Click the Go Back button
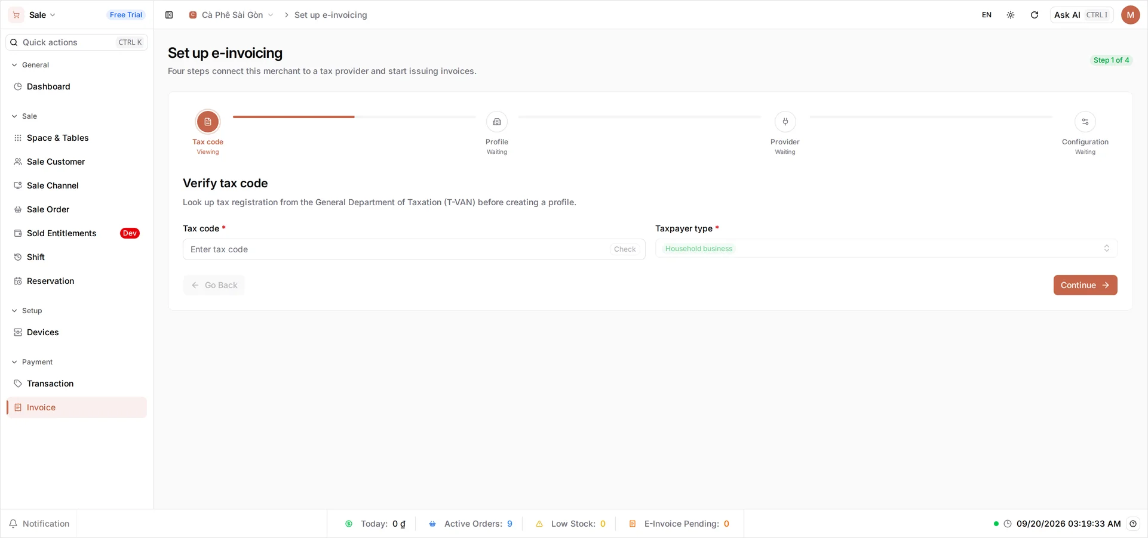This screenshot has height=538, width=1148. click(x=214, y=285)
